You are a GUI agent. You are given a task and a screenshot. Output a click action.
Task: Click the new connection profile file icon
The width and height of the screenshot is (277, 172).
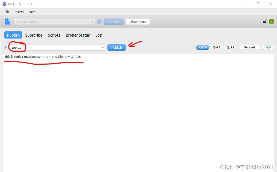7,21
